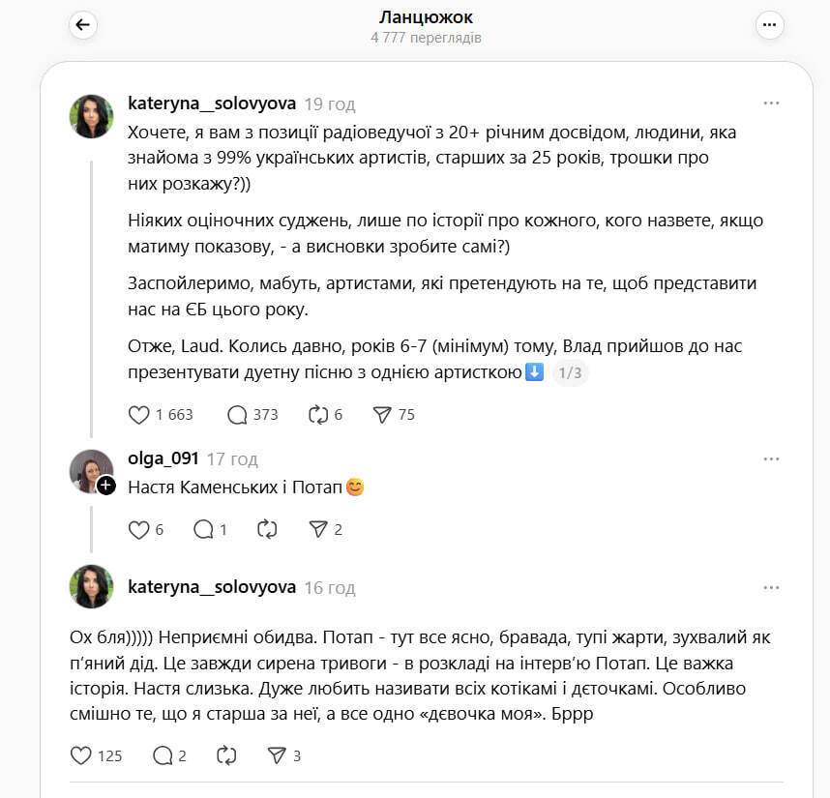Like the first kateryna__solovyova post
The height and width of the screenshot is (798, 830).
140,414
